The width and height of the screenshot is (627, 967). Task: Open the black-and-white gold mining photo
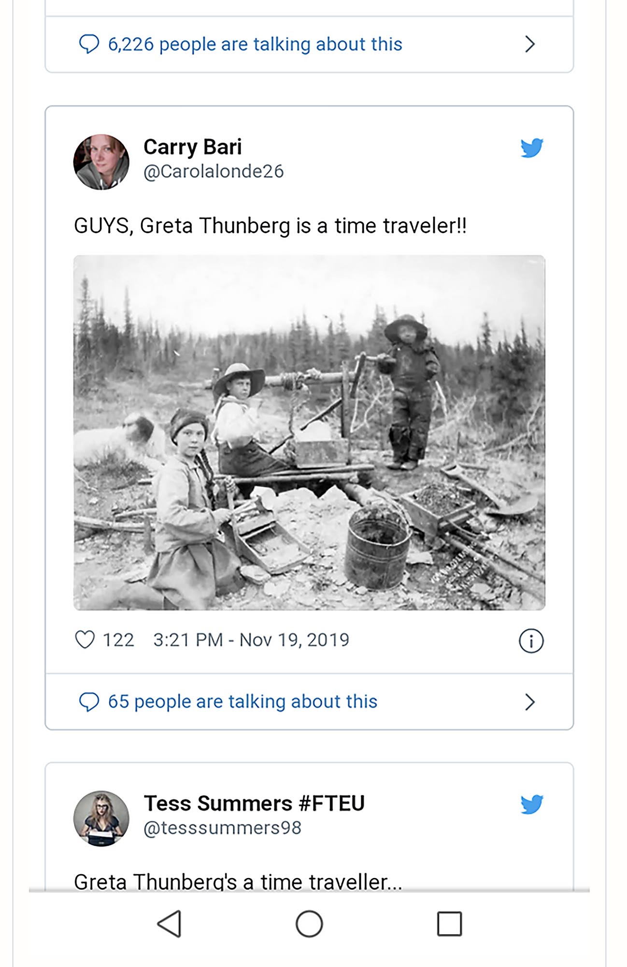coord(309,433)
